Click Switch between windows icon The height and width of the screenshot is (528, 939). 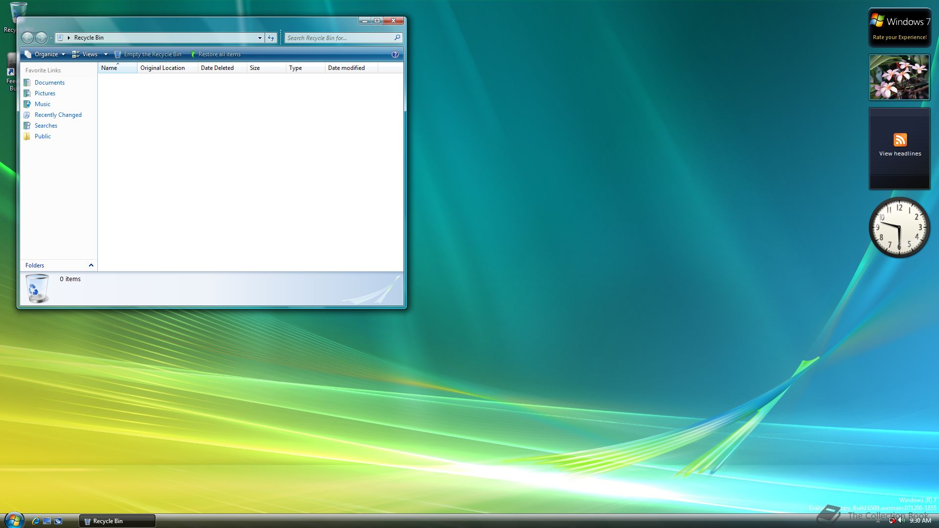pyautogui.click(x=58, y=521)
